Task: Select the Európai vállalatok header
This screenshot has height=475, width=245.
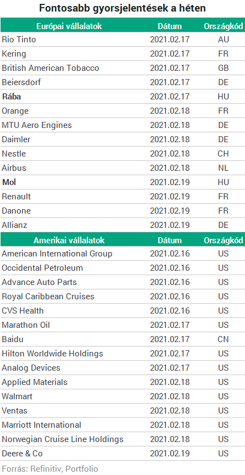Action: pyautogui.click(x=69, y=26)
